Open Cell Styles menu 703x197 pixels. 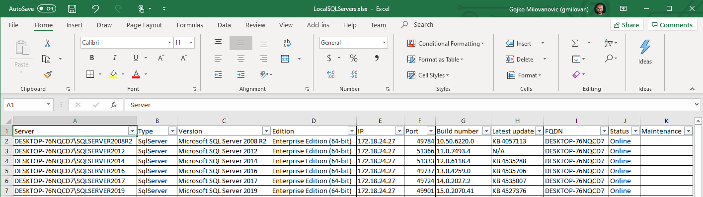428,75
